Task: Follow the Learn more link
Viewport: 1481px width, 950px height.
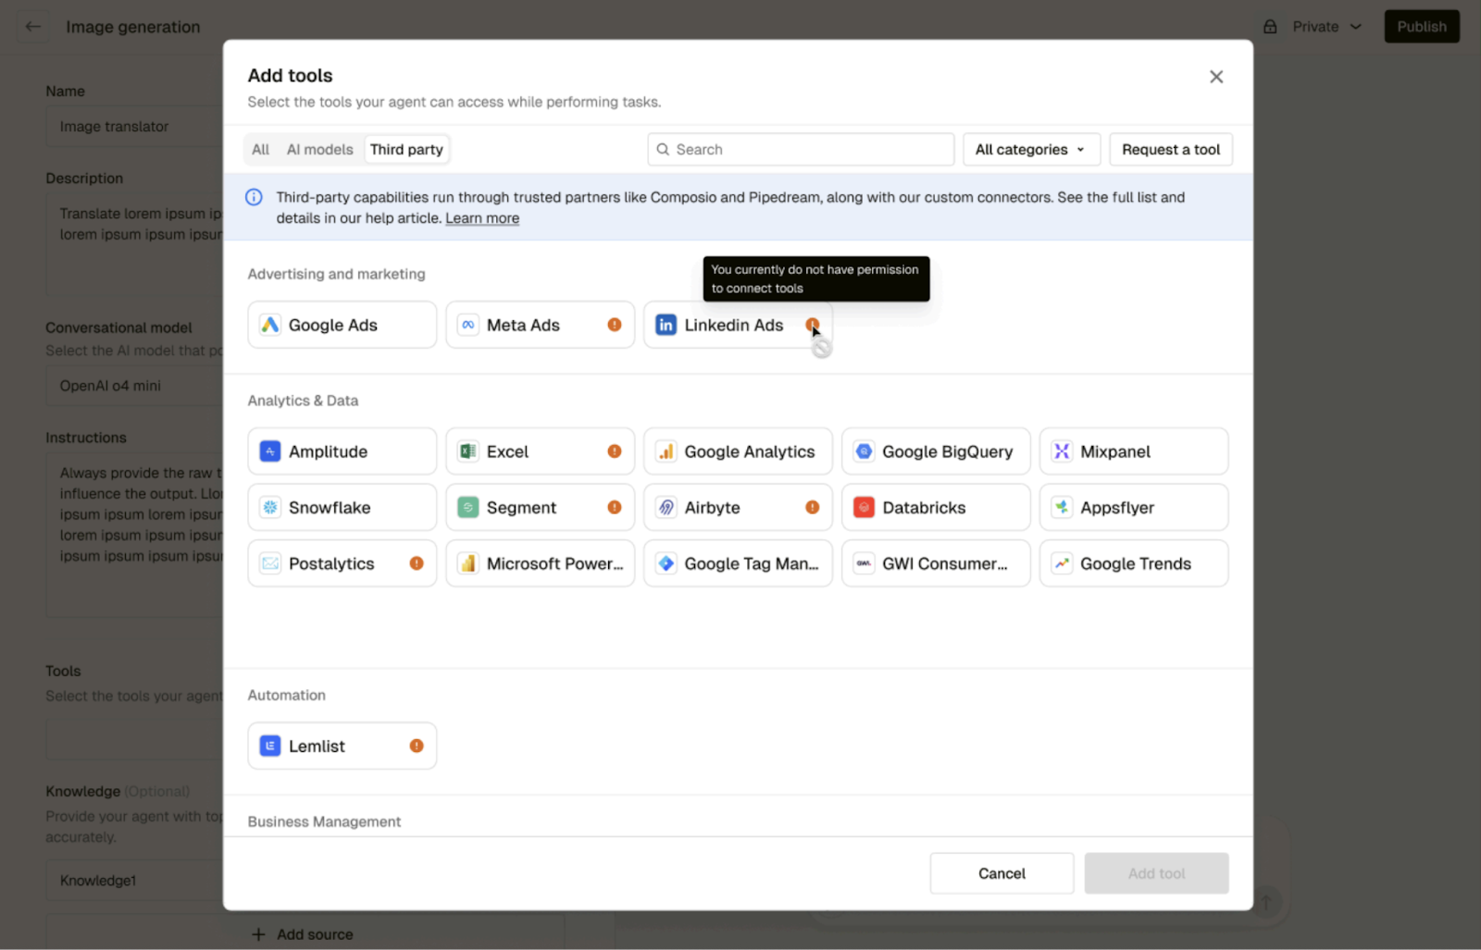Action: 482,218
